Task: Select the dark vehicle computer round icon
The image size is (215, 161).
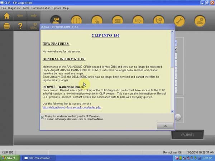Action: tap(56, 20)
